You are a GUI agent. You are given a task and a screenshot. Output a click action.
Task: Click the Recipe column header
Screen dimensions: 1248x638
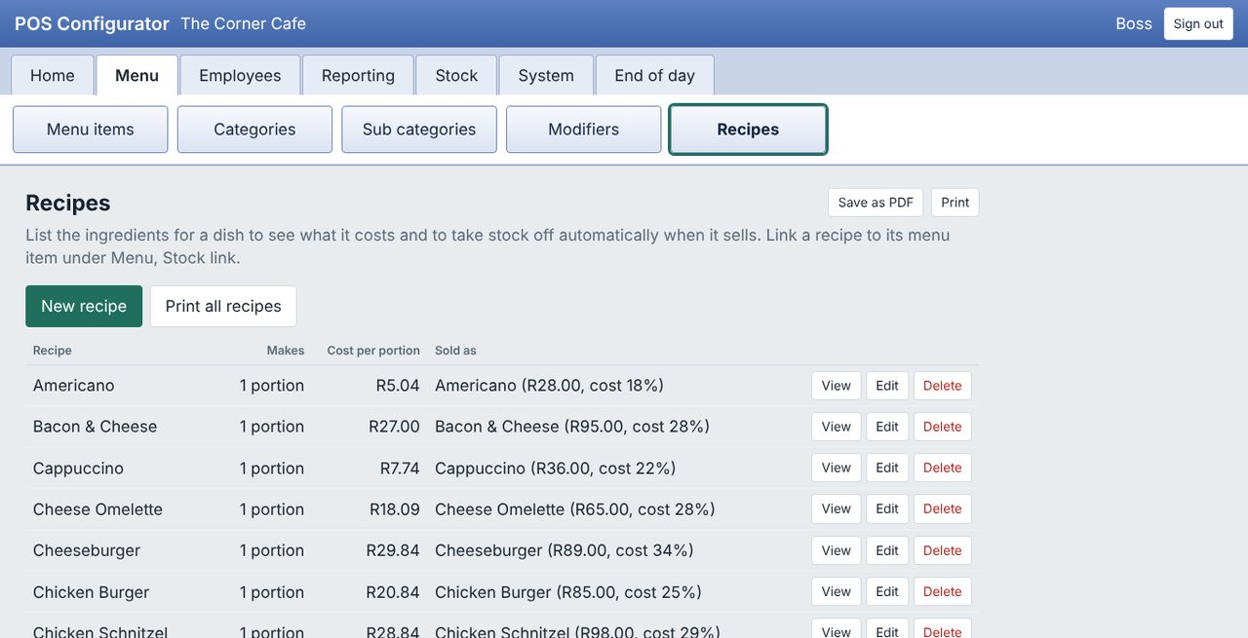coord(53,351)
